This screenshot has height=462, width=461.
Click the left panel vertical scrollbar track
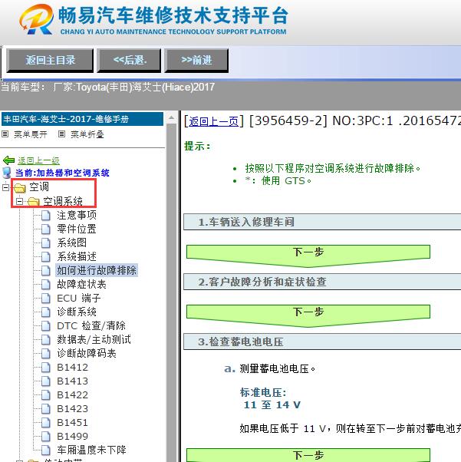(x=172, y=292)
